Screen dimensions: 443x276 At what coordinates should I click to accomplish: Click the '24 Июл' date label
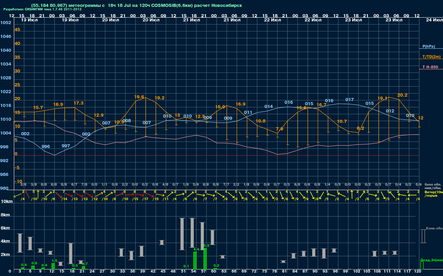pyautogui.click(x=434, y=20)
